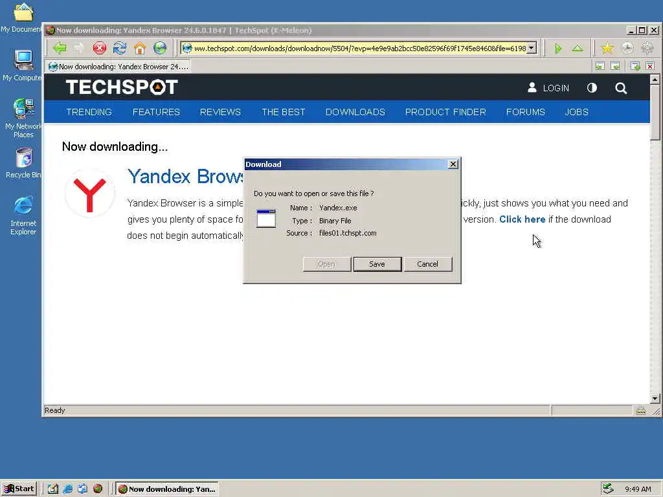Click Show Desktop quick launch icon
This screenshot has height=497, width=663.
click(x=53, y=489)
